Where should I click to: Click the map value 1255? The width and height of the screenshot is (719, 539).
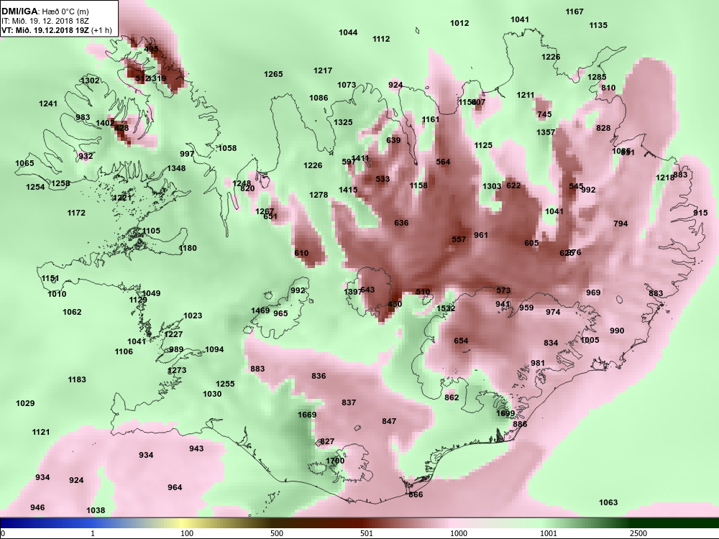(225, 384)
